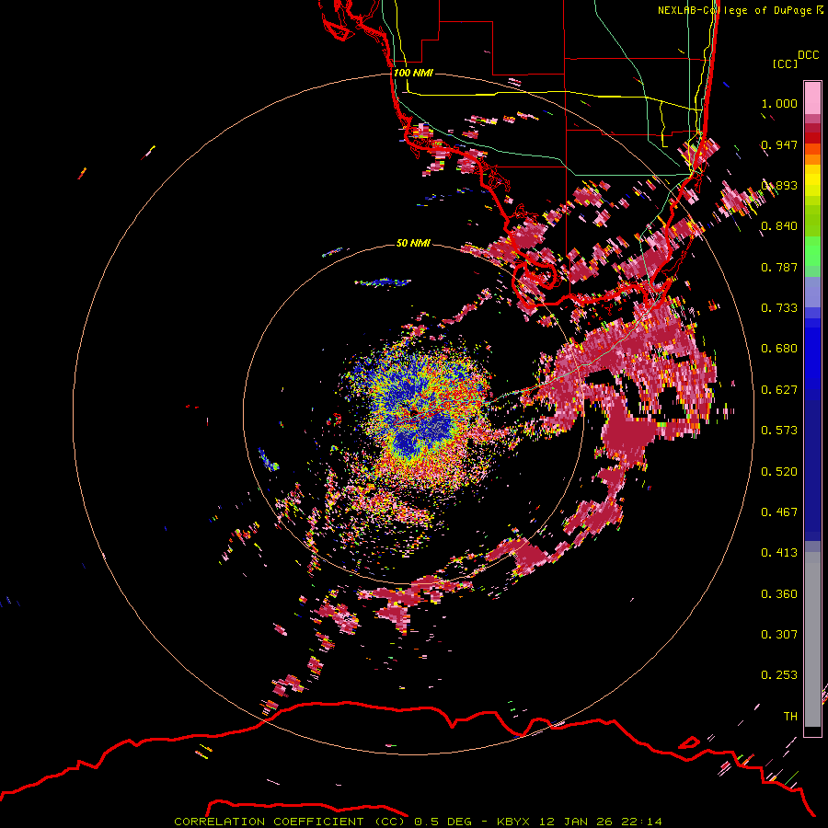828x828 pixels.
Task: Pick the light pink swatch atop color bar
Action: [x=812, y=98]
